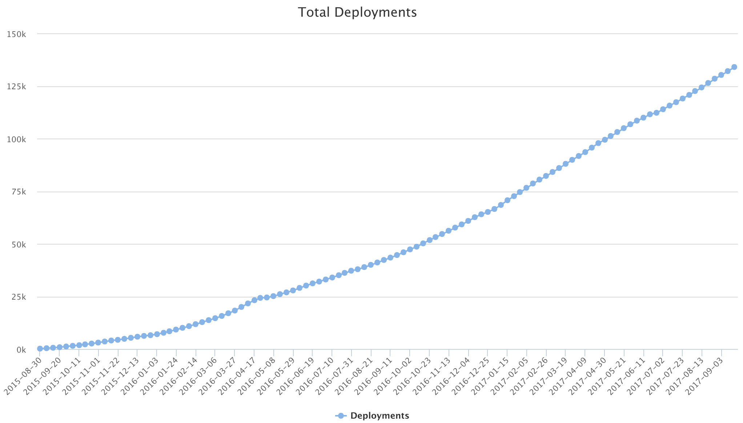The image size is (743, 423).
Task: Toggle the Deployments series in legend
Action: point(379,416)
